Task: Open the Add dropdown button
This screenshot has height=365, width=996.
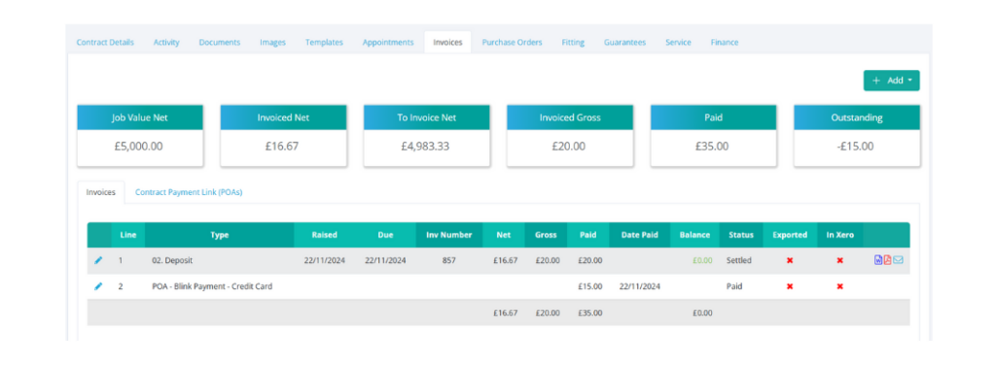Action: [891, 81]
